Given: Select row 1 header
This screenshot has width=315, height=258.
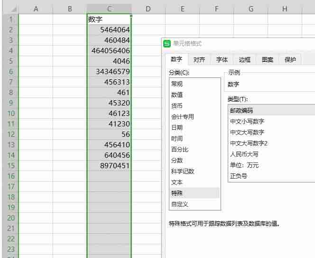Looking at the screenshot, I should [x=11, y=19].
